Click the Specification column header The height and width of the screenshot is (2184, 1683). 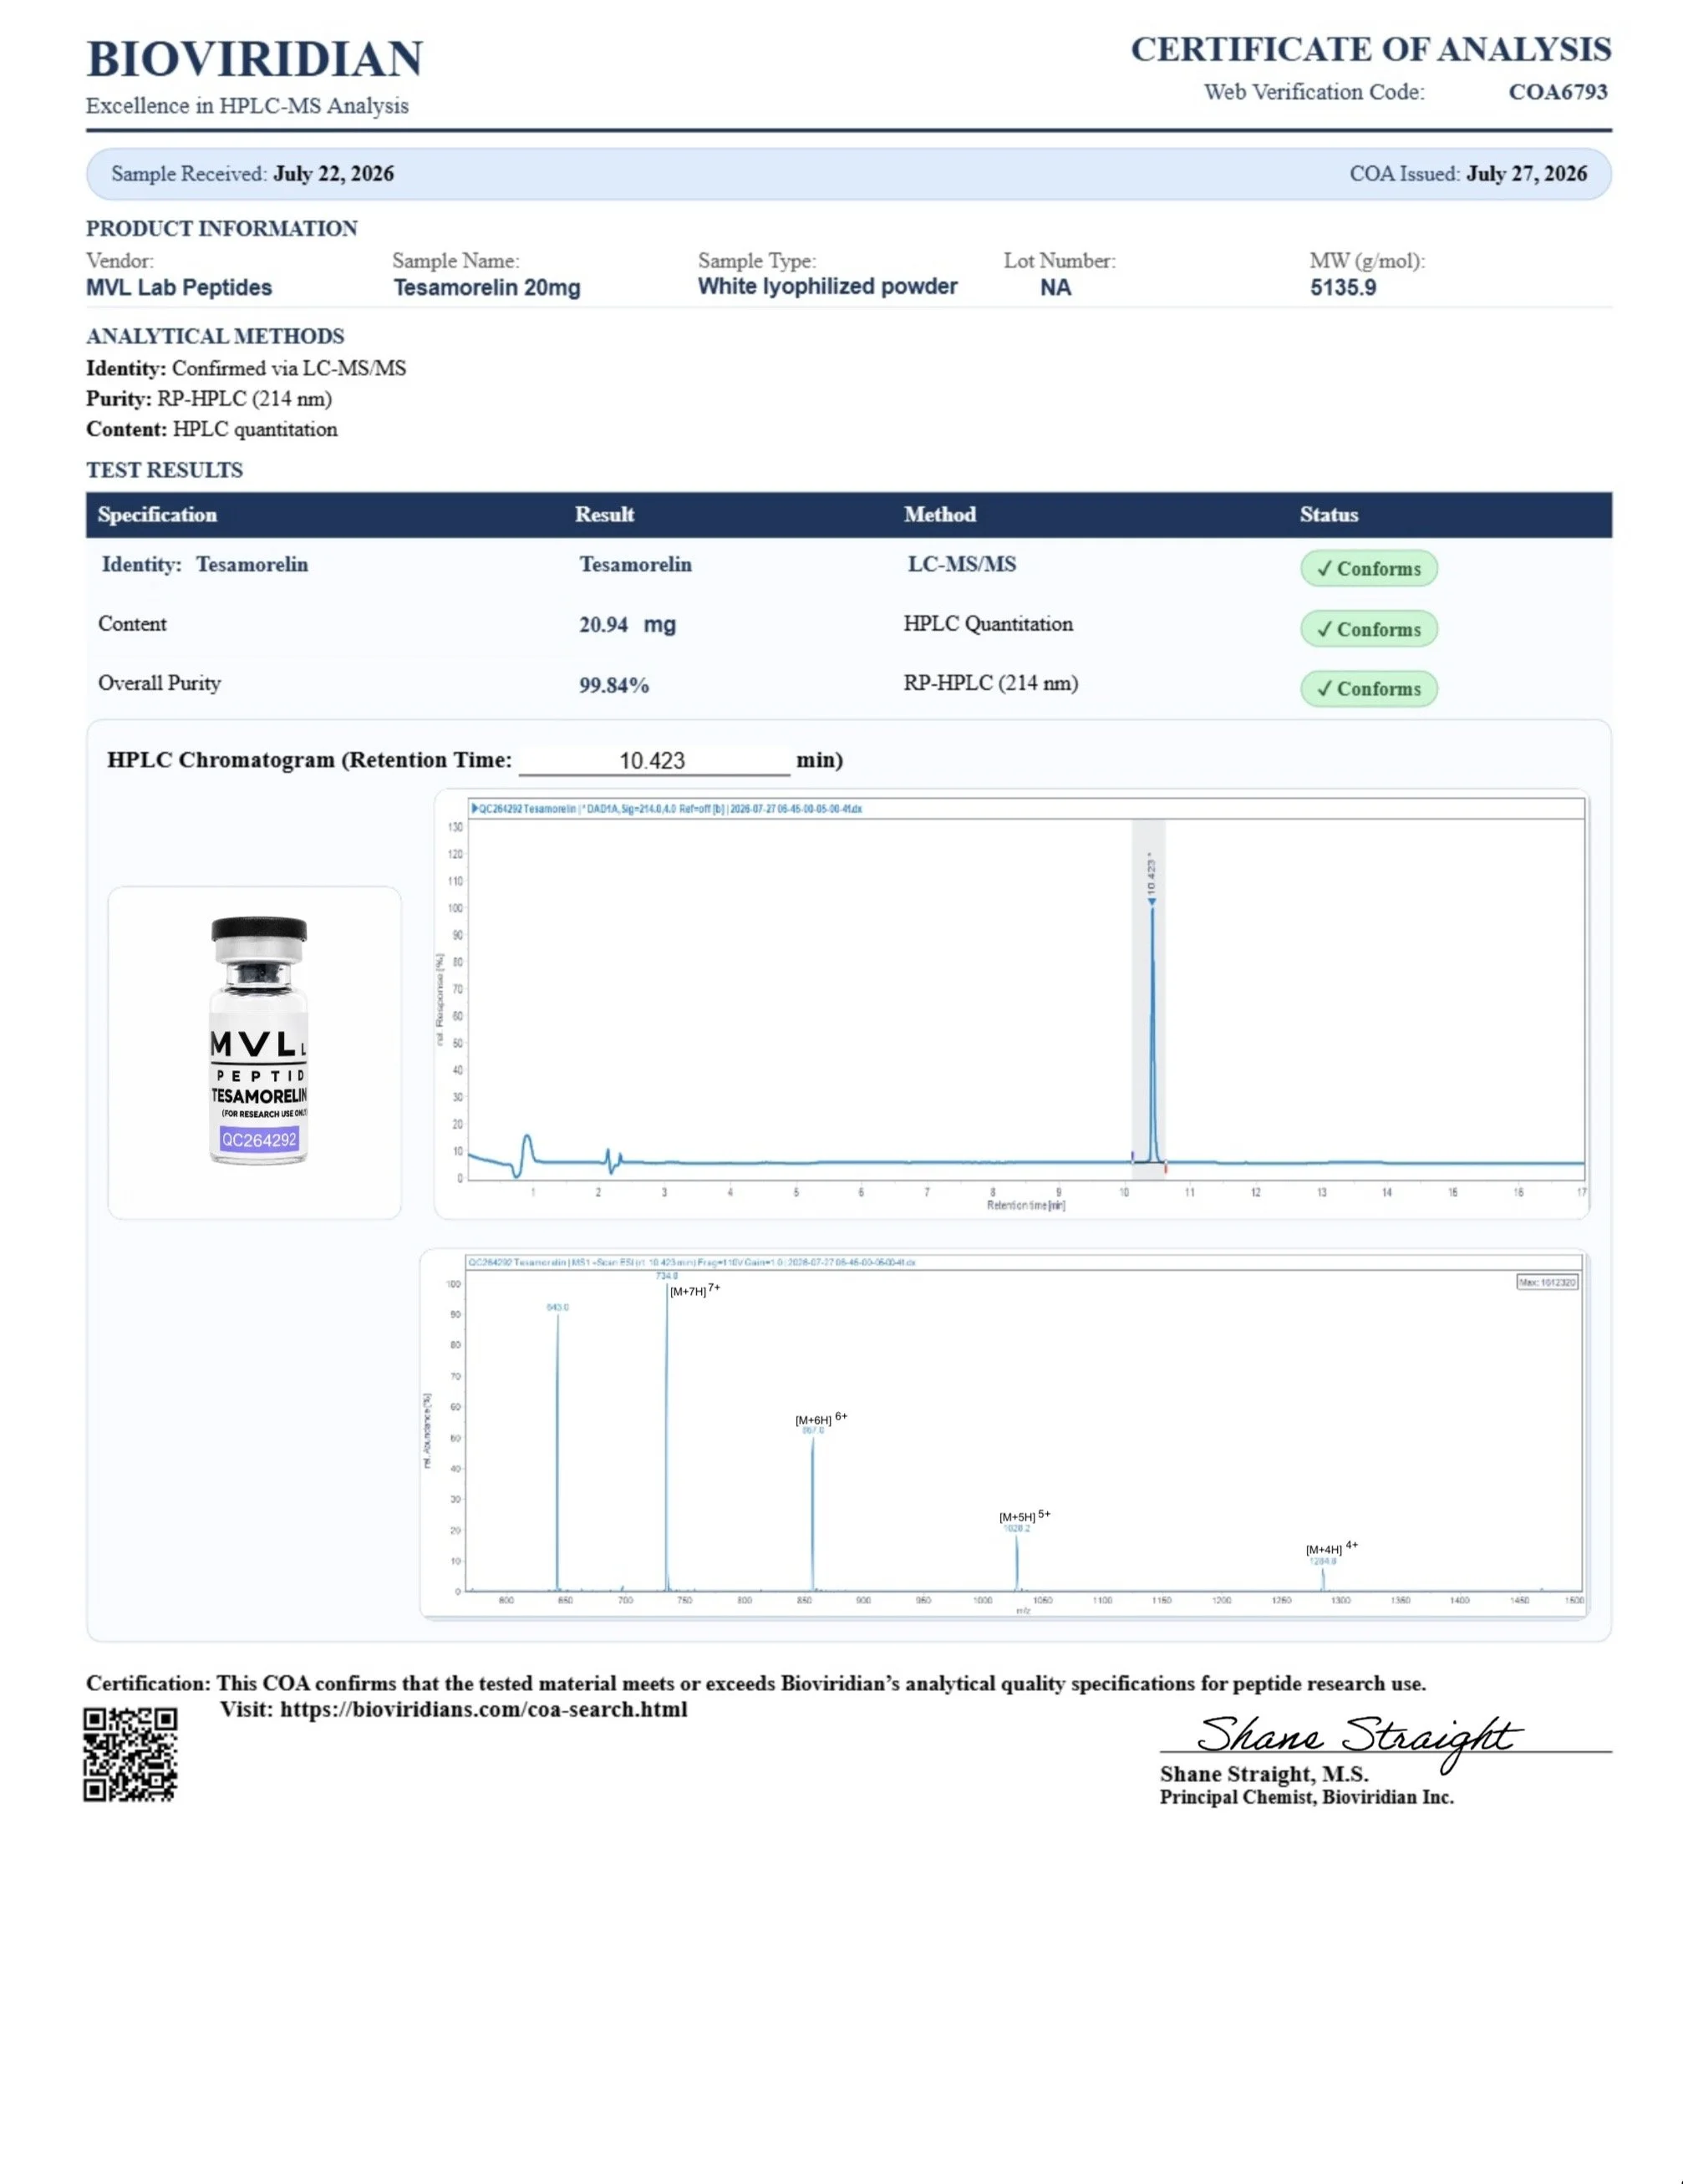tap(157, 515)
